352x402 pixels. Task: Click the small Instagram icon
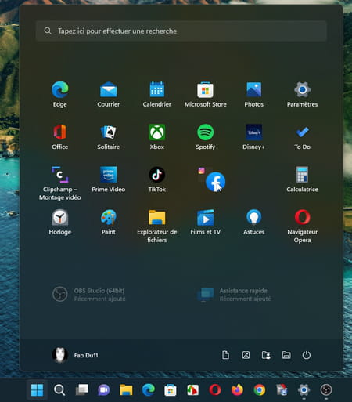(x=201, y=171)
